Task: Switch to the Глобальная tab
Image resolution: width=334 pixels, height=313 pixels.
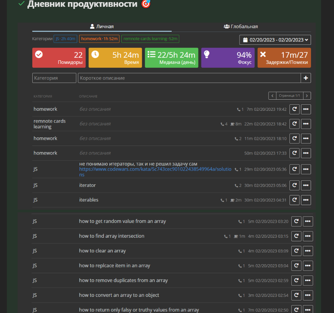Action: pyautogui.click(x=241, y=27)
